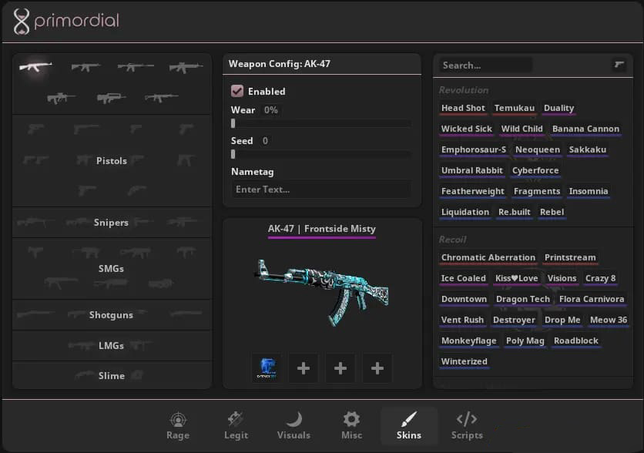Viewport: 644px width, 453px height.
Task: Select the Skins tab
Action: tap(408, 426)
